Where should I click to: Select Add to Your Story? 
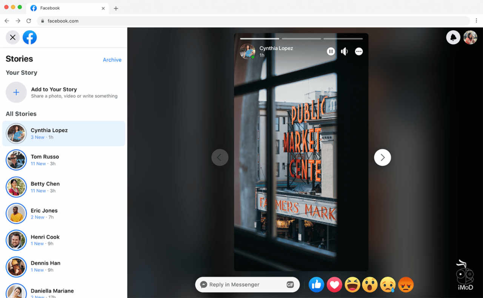54,90
